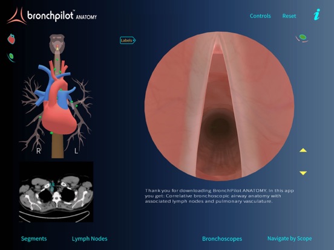The width and height of the screenshot is (334, 250).
Task: Click the 3D heart and airway model
Action: (57, 96)
